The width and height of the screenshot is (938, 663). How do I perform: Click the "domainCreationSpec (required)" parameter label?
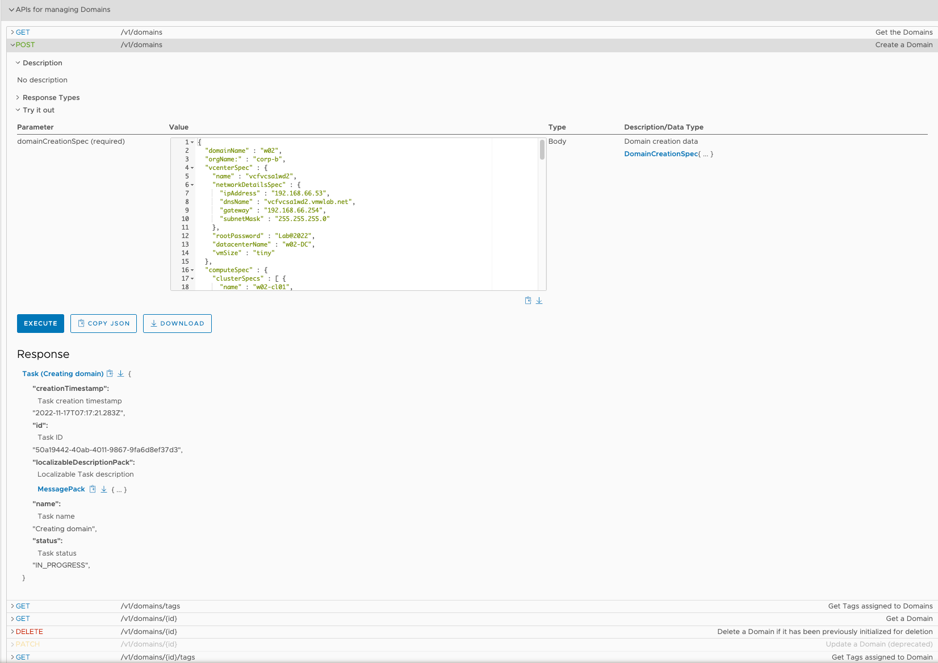[71, 141]
